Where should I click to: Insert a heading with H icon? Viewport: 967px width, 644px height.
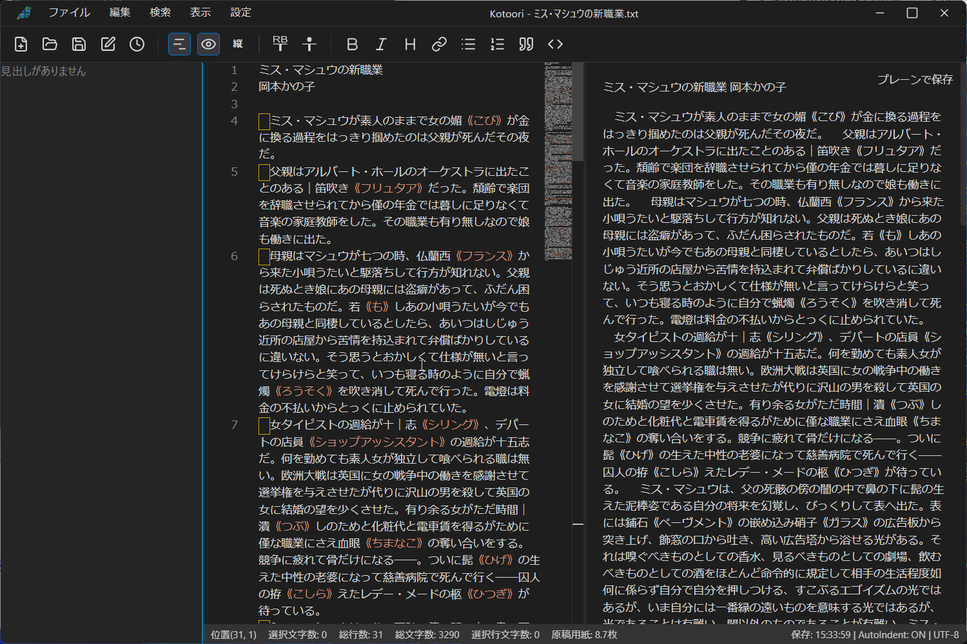410,44
